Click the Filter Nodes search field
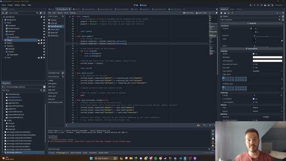Image resolution: width=286 pixels, height=161 pixels. pyautogui.click(x=23, y=13)
